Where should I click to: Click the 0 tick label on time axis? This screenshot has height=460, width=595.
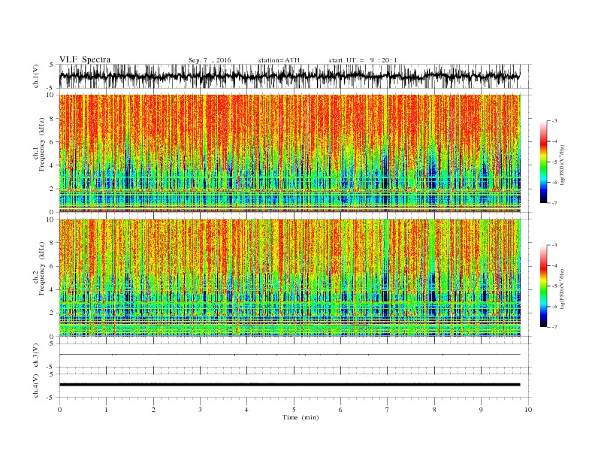point(59,410)
